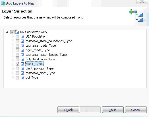Click Finish to add layers
Image resolution: width=149 pixels, height=117 pixels.
113,110
